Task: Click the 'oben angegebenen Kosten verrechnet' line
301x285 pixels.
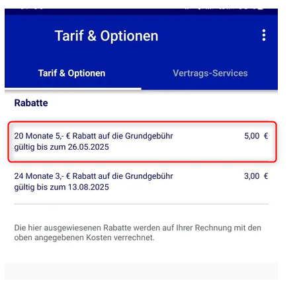Action: coord(85,237)
